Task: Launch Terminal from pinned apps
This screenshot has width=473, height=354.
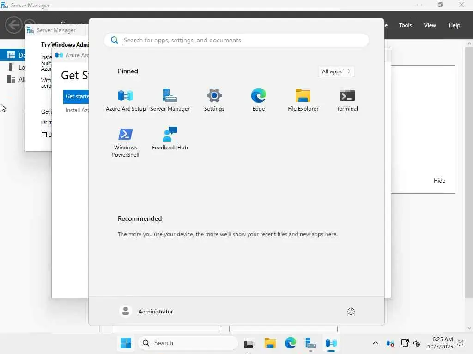Action: [x=347, y=100]
